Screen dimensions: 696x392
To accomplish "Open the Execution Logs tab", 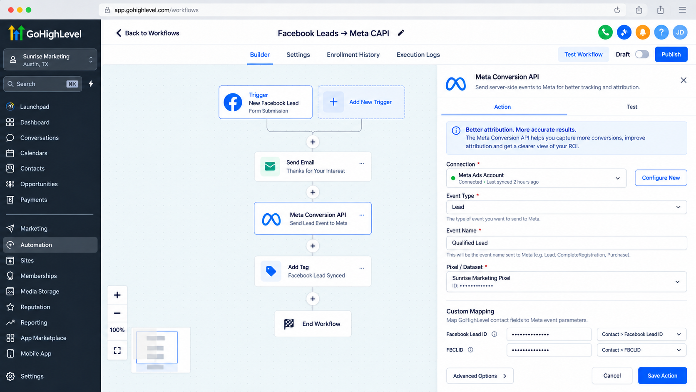I will tap(418, 55).
